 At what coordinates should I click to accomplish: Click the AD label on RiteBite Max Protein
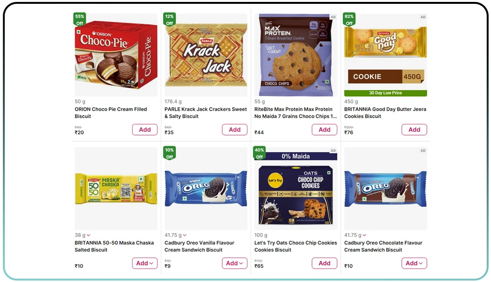333,17
